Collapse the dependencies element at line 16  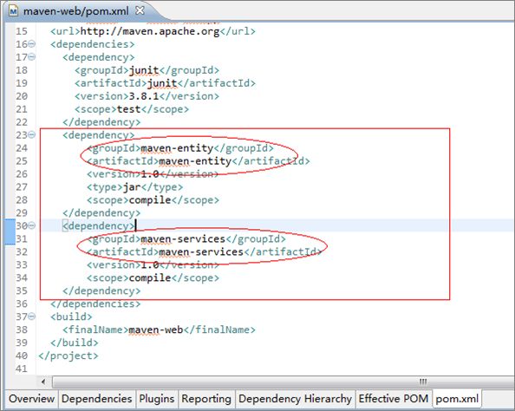(x=32, y=43)
